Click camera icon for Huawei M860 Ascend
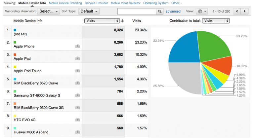 [78, 132]
